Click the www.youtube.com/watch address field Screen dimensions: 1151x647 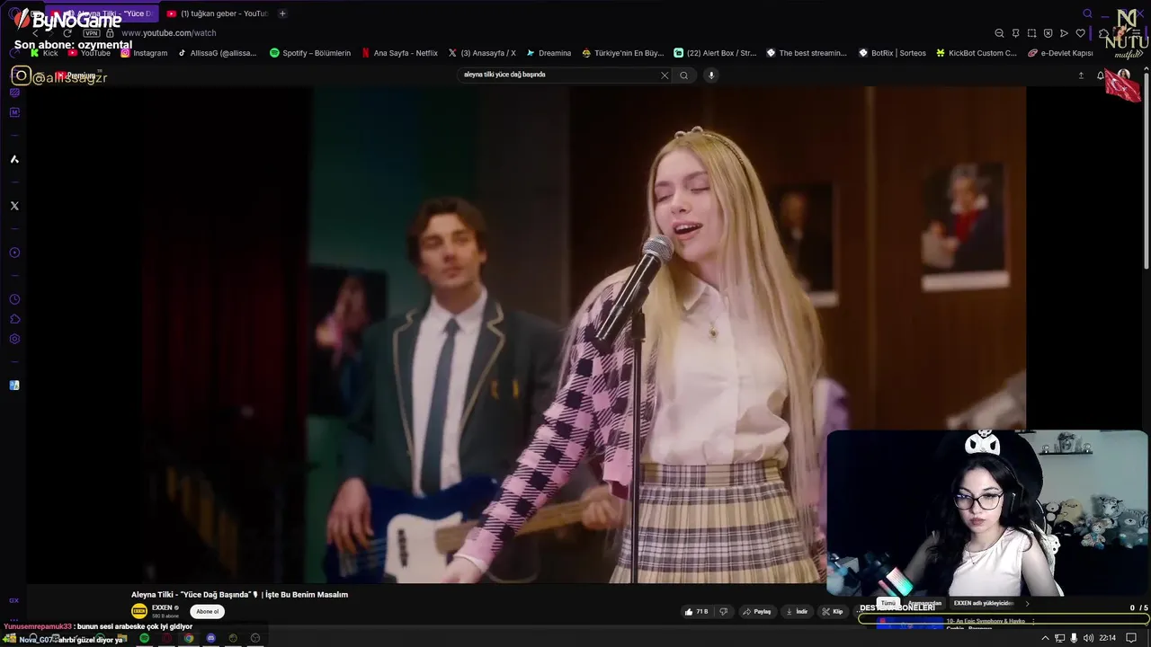[x=168, y=33]
